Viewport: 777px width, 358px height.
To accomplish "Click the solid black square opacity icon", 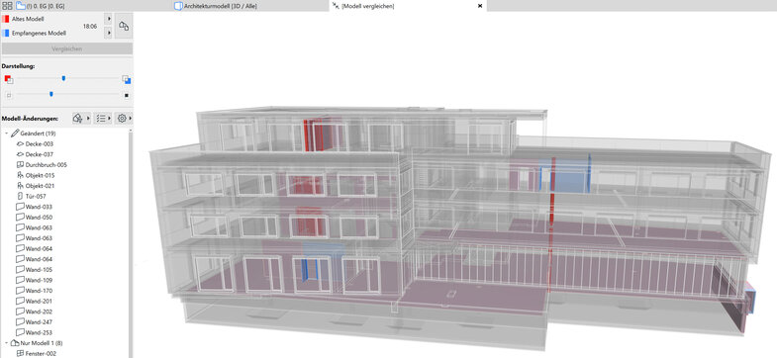I will coord(127,95).
